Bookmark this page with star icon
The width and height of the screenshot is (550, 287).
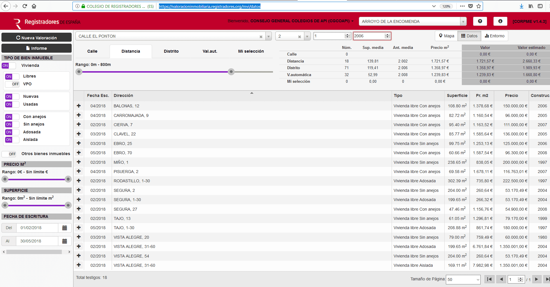479,6
